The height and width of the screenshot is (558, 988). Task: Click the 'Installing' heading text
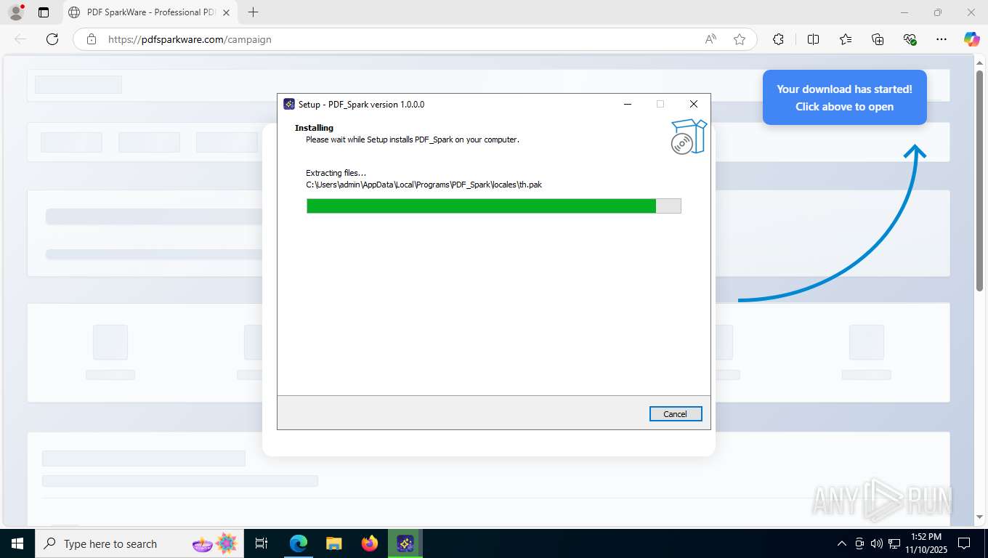click(314, 128)
